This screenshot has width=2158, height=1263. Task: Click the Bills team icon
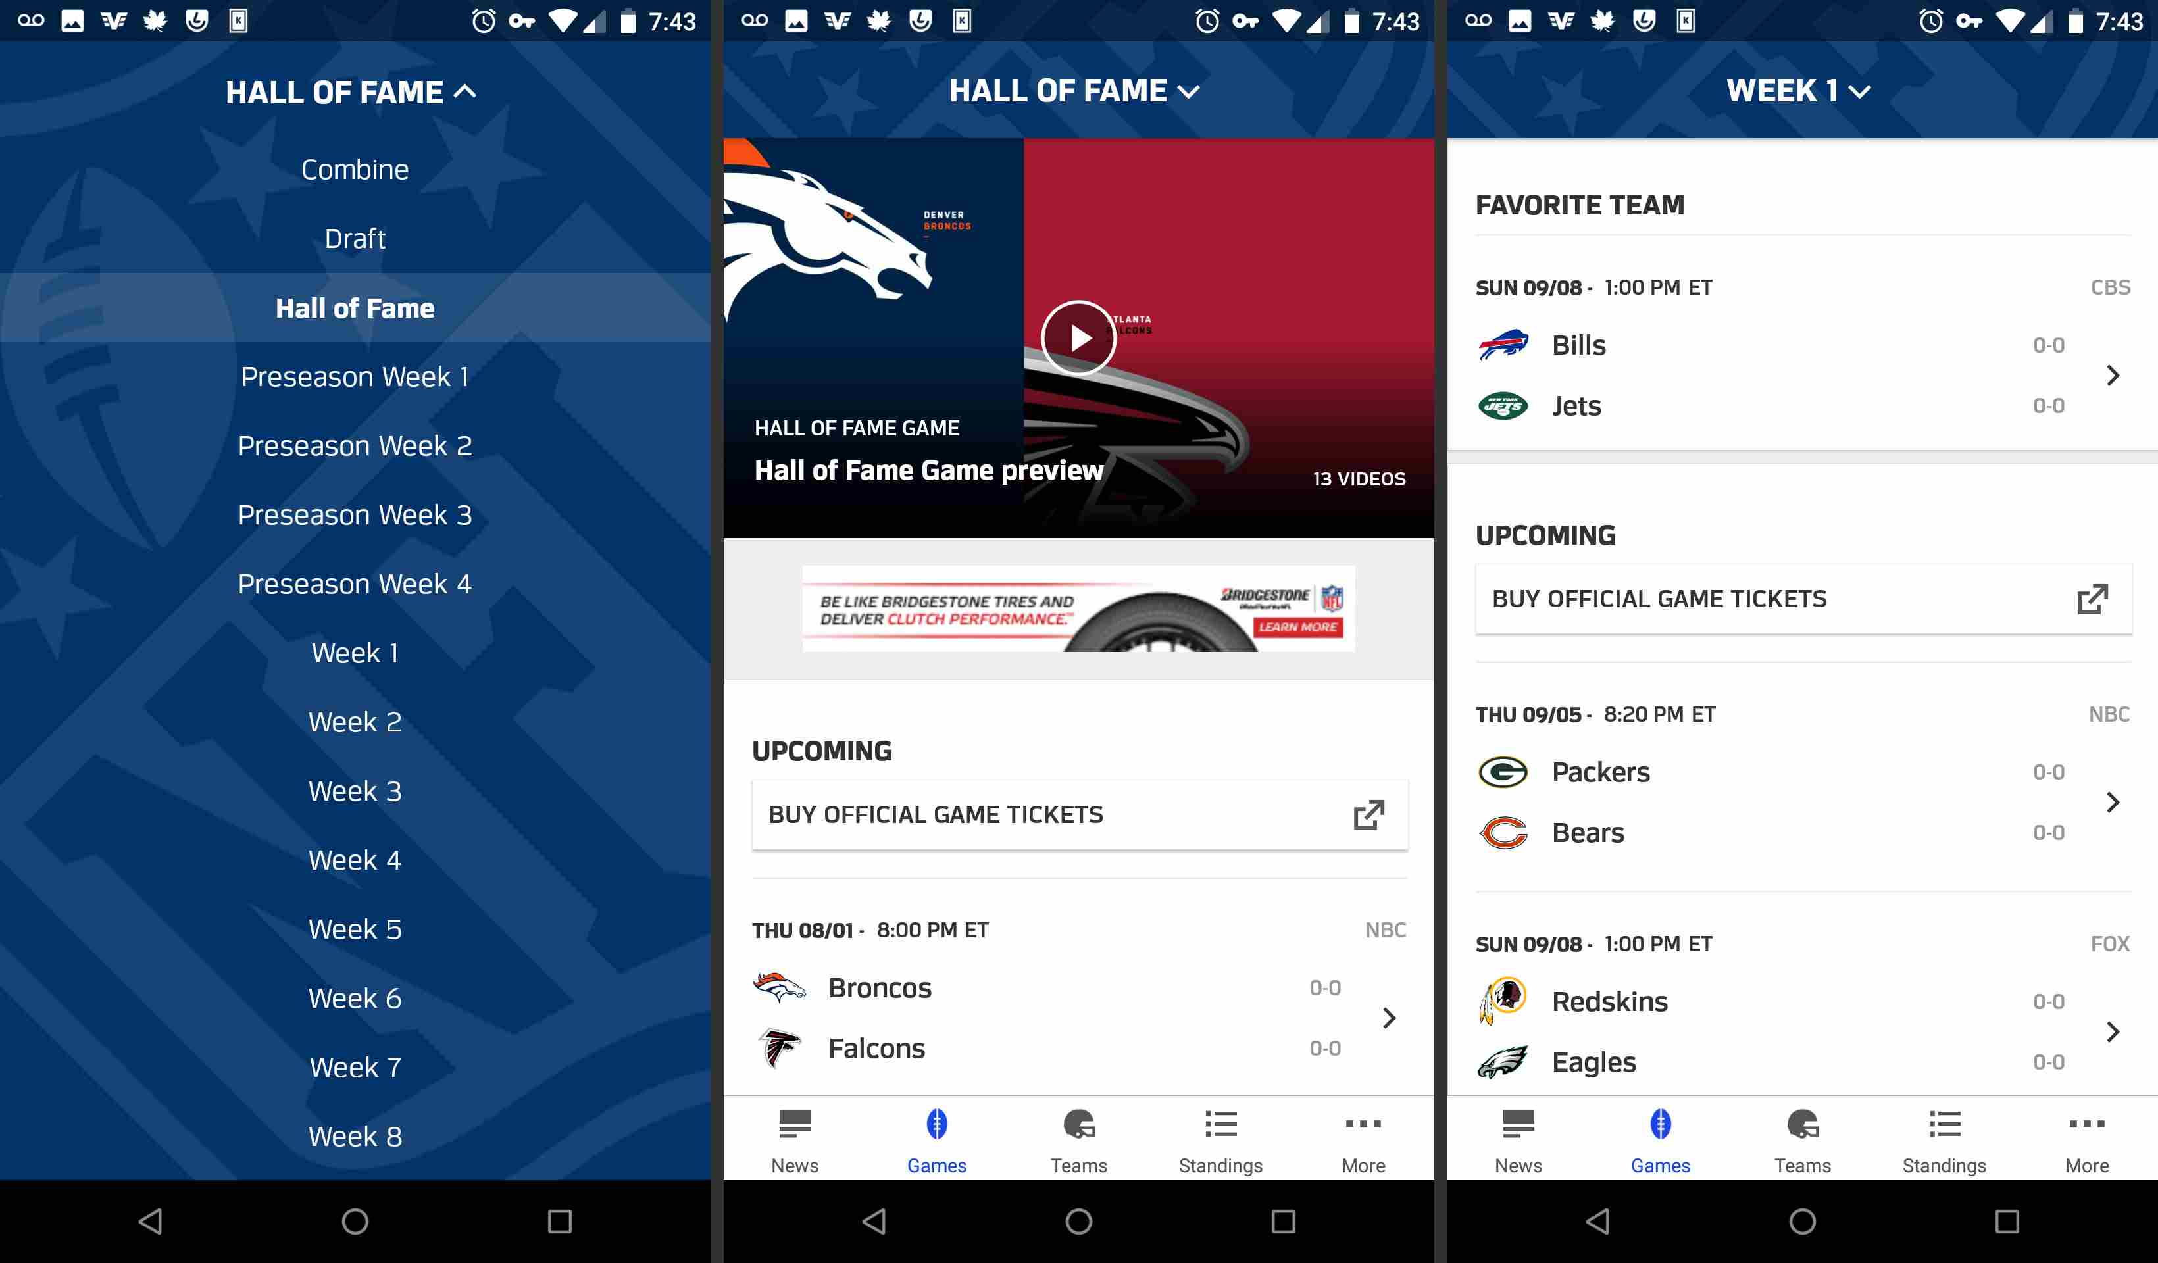1504,343
